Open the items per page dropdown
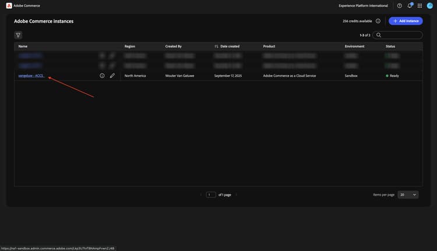The image size is (437, 251). [x=408, y=195]
